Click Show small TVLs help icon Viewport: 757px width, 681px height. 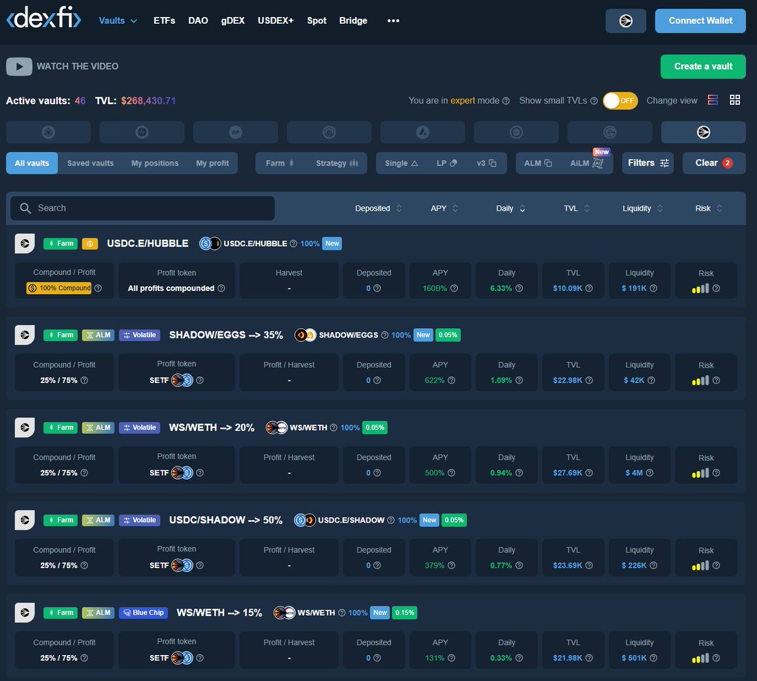click(x=594, y=101)
